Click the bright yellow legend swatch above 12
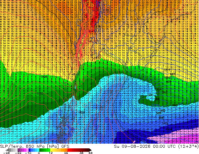199x154 pixels. 51,150
